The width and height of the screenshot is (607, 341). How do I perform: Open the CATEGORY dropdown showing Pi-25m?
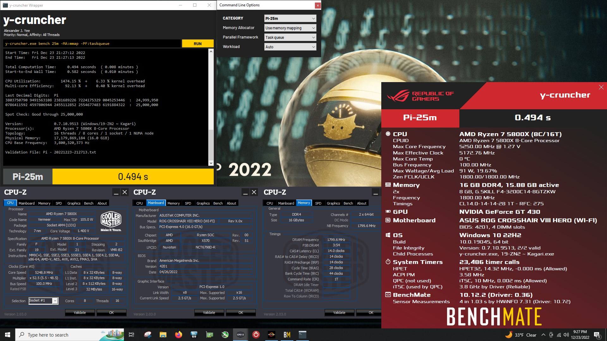click(x=290, y=18)
